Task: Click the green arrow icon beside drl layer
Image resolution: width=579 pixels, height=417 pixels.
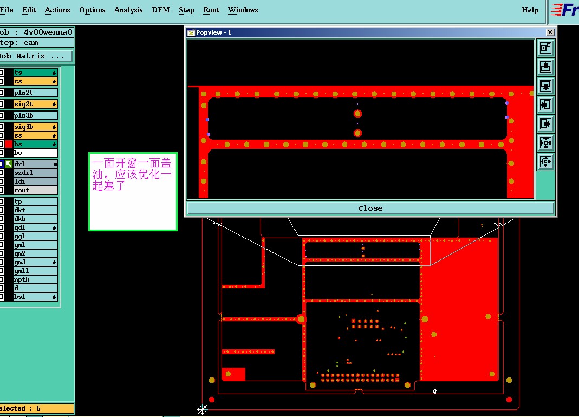Action: point(9,164)
